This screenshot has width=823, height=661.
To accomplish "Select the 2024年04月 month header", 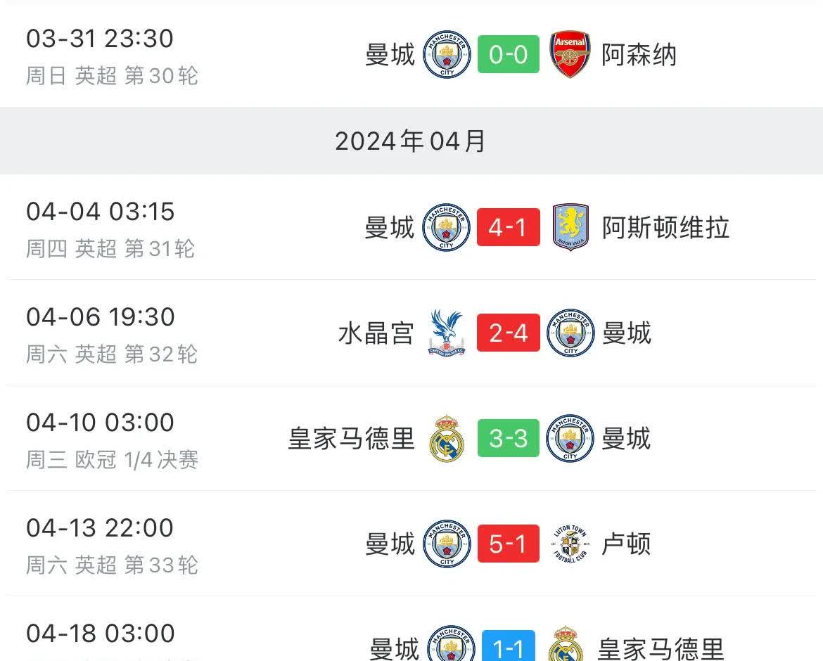I will tap(411, 141).
